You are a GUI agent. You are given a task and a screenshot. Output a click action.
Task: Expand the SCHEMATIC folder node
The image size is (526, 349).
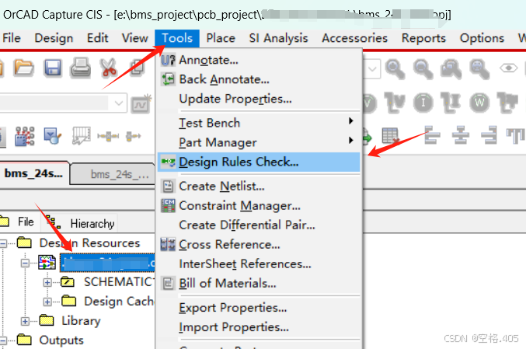tap(47, 283)
